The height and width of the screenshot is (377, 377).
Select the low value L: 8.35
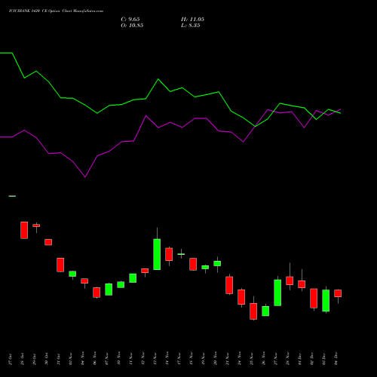point(191,26)
